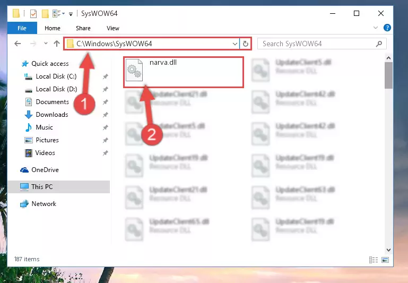
Task: Click the Properties quick access toolbar icon
Action: 33,13
